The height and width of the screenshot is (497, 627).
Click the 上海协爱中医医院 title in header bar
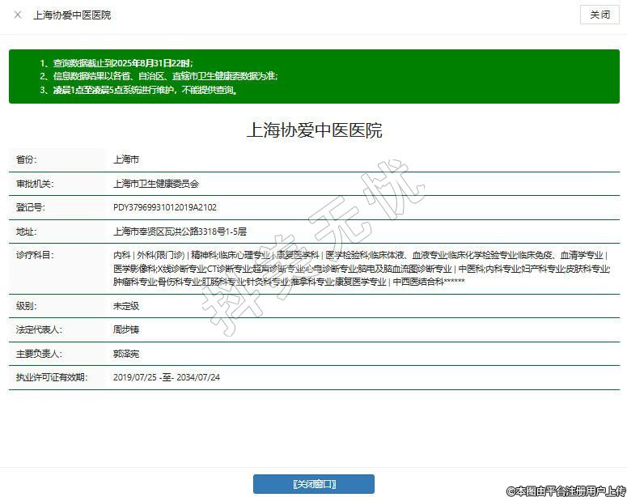[72, 15]
